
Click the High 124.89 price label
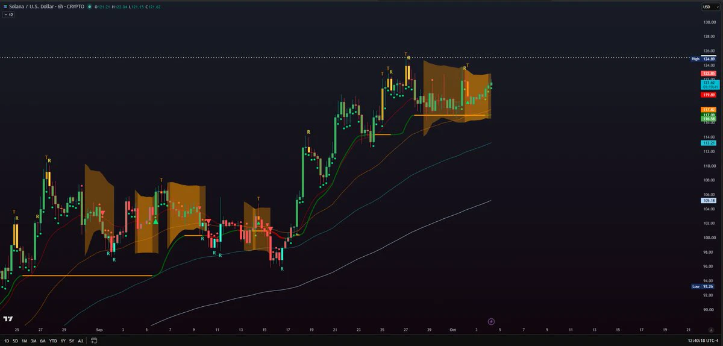coord(703,58)
